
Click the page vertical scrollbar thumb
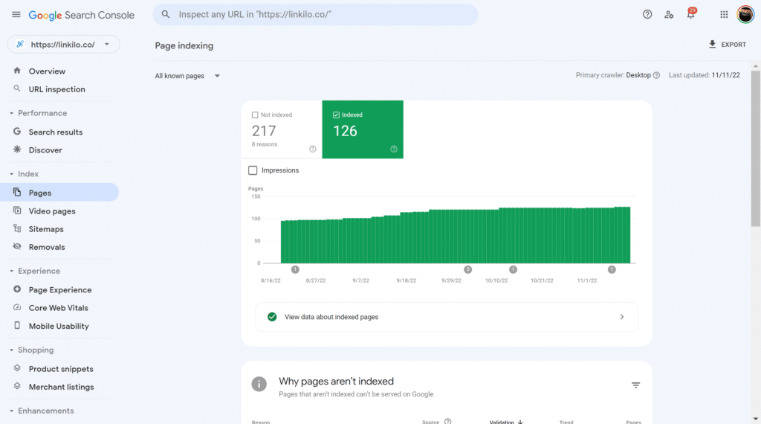755,149
